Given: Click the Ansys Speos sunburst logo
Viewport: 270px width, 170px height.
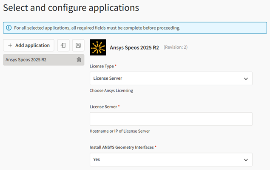Looking at the screenshot, I should 98,47.
